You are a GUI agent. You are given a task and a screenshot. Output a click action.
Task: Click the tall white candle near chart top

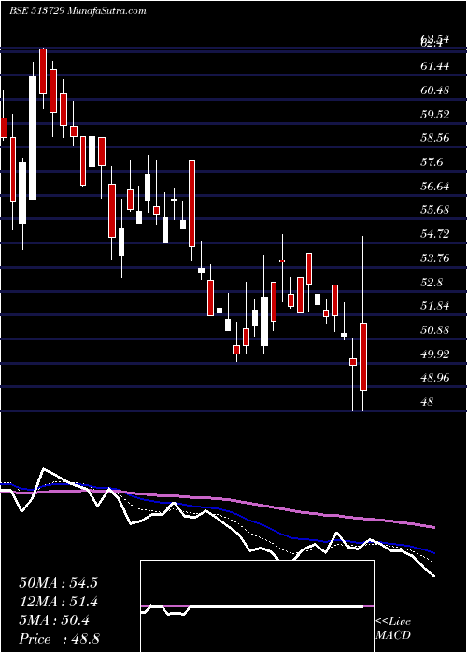(33, 137)
